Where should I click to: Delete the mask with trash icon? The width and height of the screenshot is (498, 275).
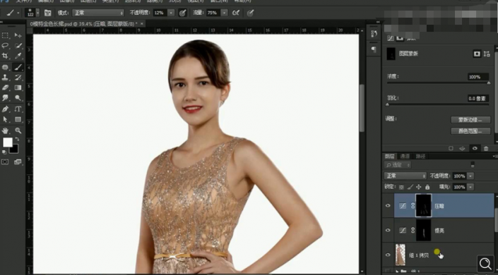click(486, 149)
